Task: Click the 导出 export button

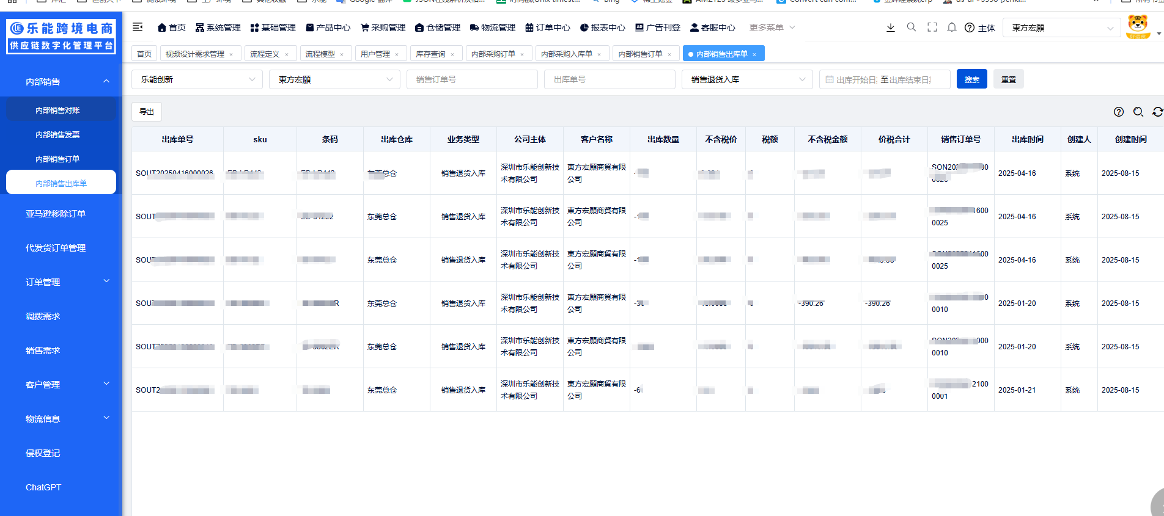Action: (147, 112)
